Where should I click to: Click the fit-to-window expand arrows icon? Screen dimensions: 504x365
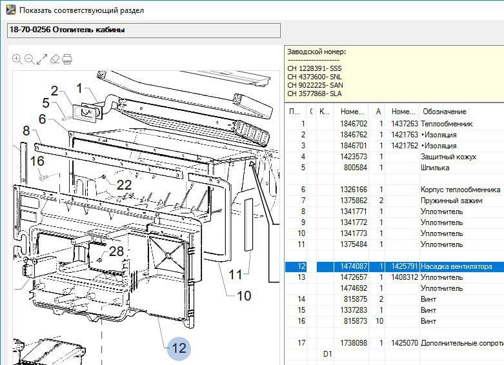click(x=42, y=59)
